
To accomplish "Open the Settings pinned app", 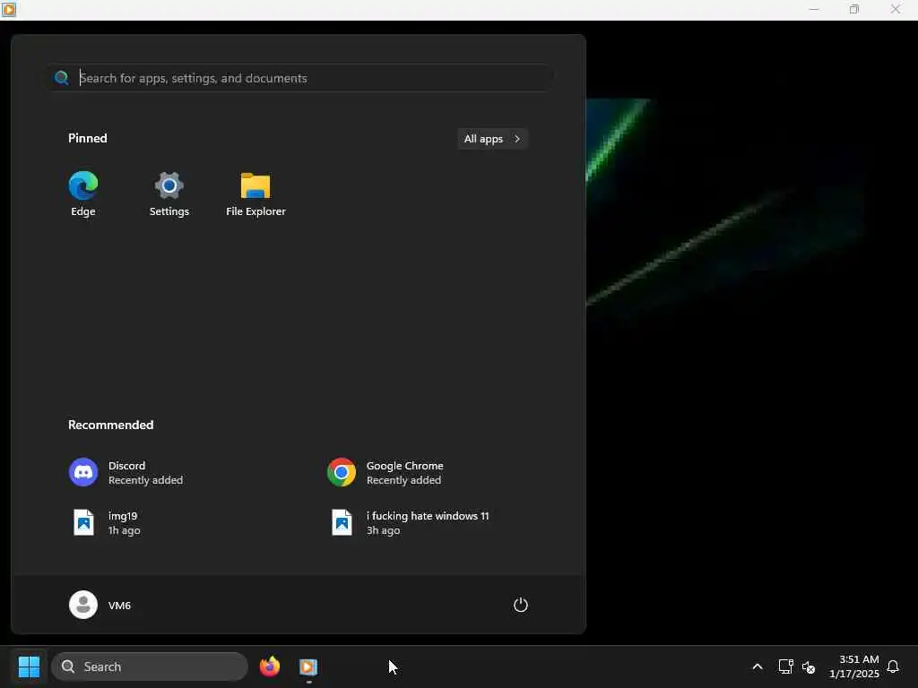I will coord(169,194).
